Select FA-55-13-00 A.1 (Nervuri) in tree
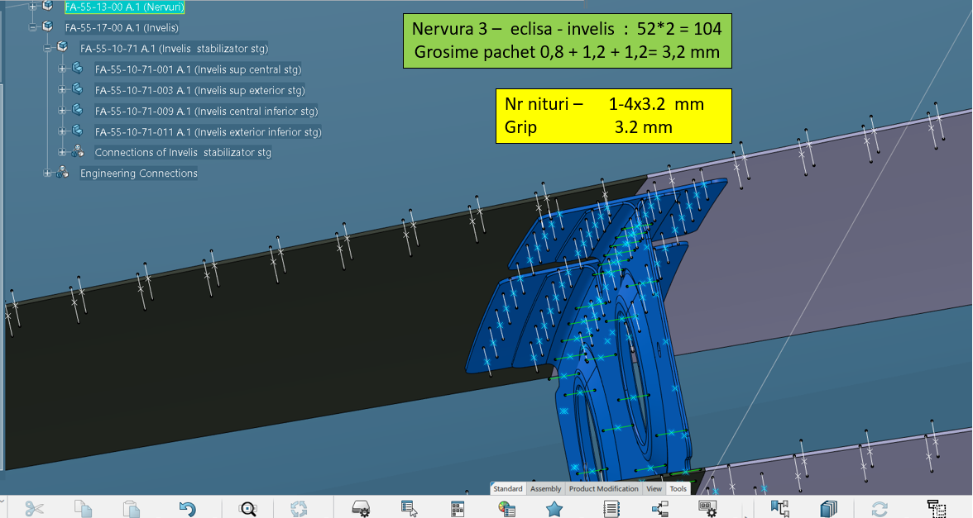Screen dimensions: 973x518 click(x=124, y=7)
